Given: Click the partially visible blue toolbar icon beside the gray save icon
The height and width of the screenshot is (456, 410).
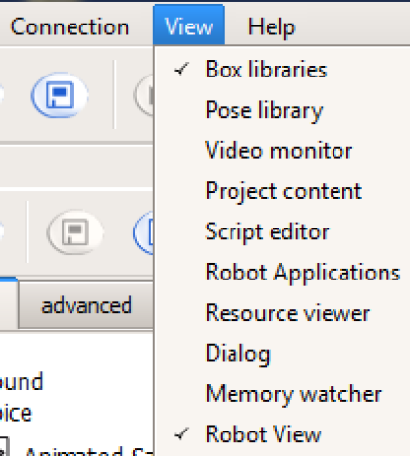Looking at the screenshot, I should pyautogui.click(x=144, y=232).
